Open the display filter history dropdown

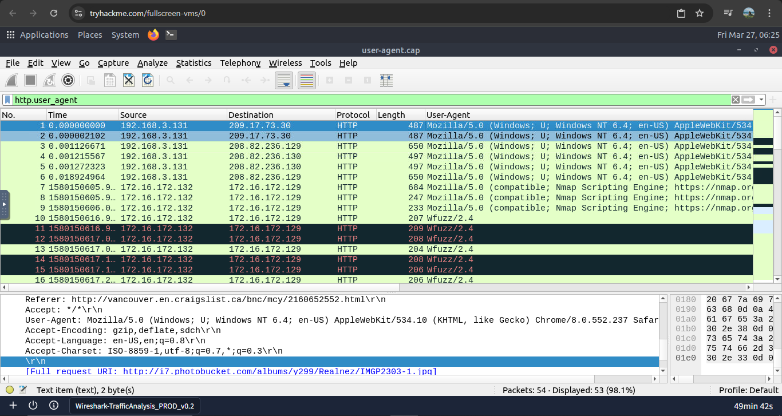[761, 100]
